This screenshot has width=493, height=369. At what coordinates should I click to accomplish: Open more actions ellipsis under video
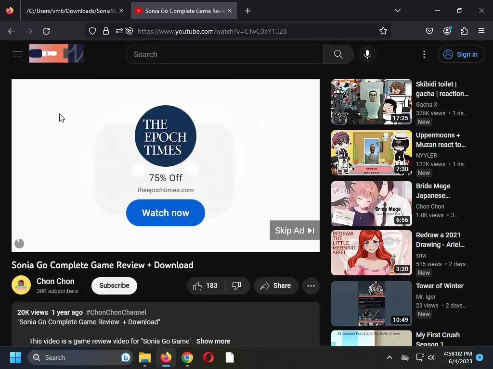click(311, 286)
